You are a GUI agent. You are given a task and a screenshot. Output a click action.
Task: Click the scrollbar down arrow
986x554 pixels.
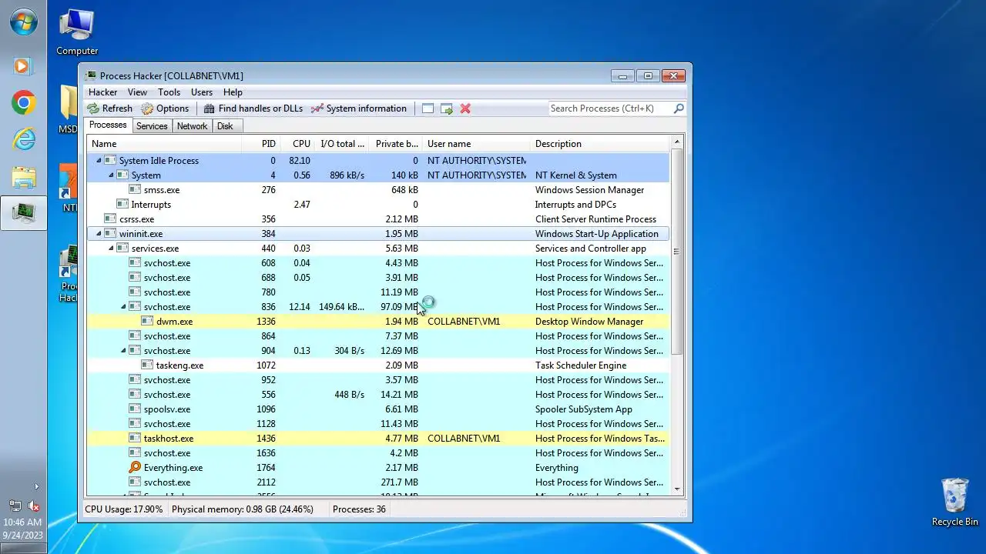(677, 489)
